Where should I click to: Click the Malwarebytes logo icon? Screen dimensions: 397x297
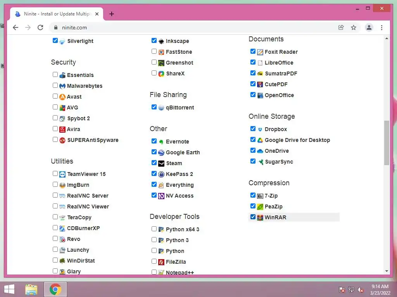(x=62, y=86)
